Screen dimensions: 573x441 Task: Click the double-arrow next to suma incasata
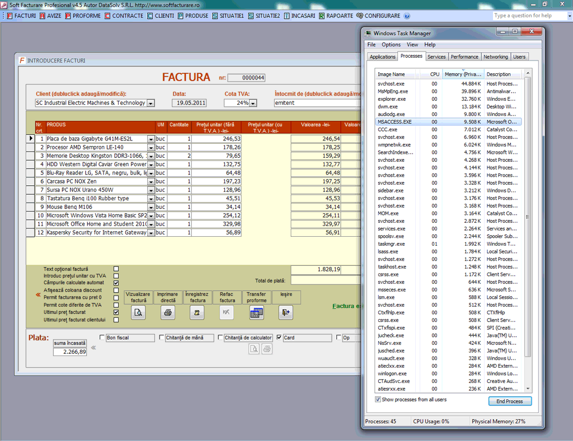point(93,348)
